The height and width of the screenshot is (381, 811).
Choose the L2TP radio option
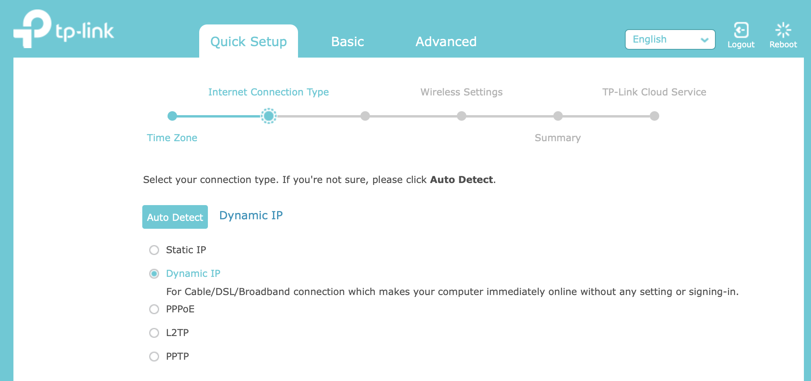point(154,333)
